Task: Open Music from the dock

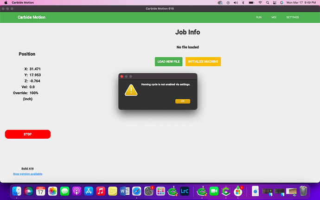Action: point(101,191)
